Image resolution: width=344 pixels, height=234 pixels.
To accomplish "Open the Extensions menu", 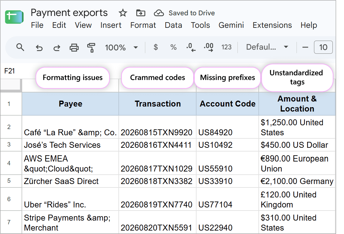I will click(272, 25).
